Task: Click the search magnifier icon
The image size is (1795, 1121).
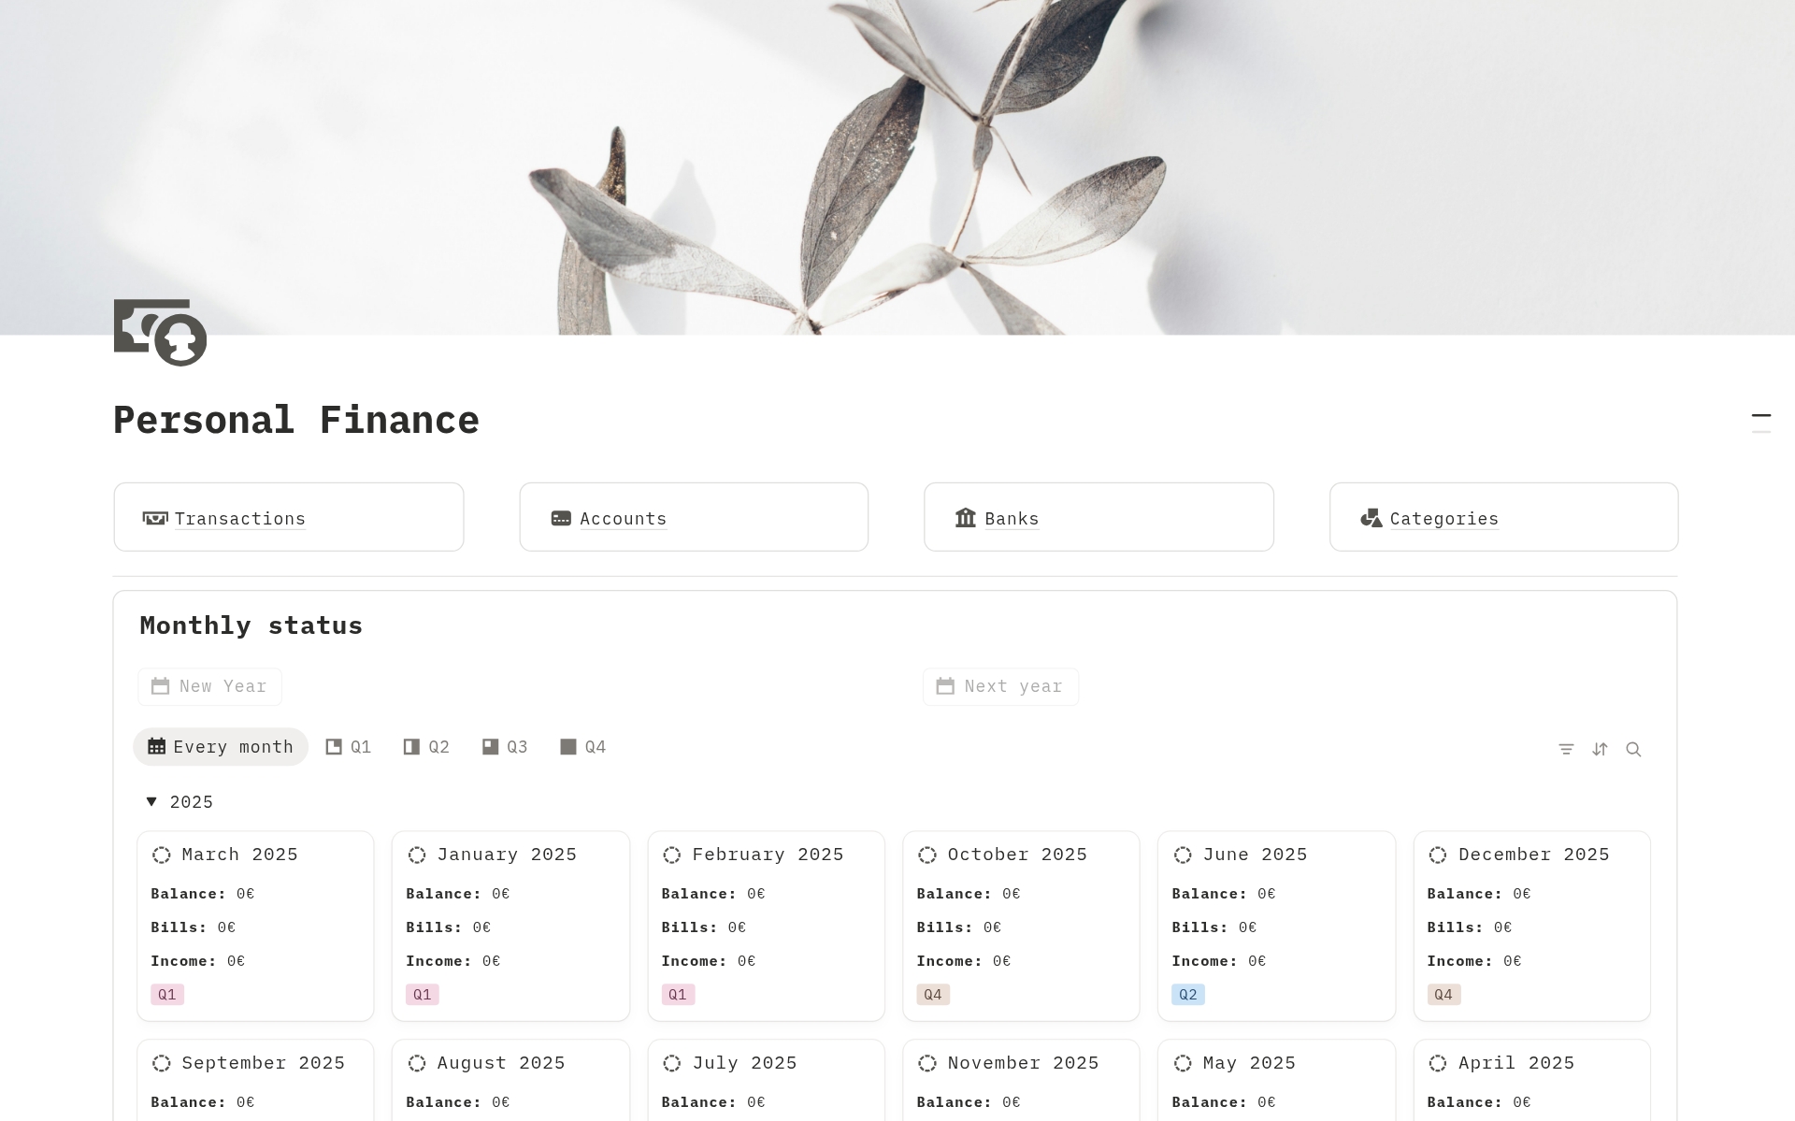Action: tap(1633, 749)
